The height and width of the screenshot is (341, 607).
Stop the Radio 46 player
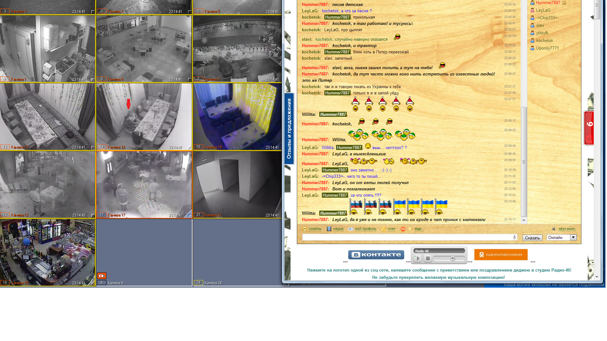coord(428,259)
